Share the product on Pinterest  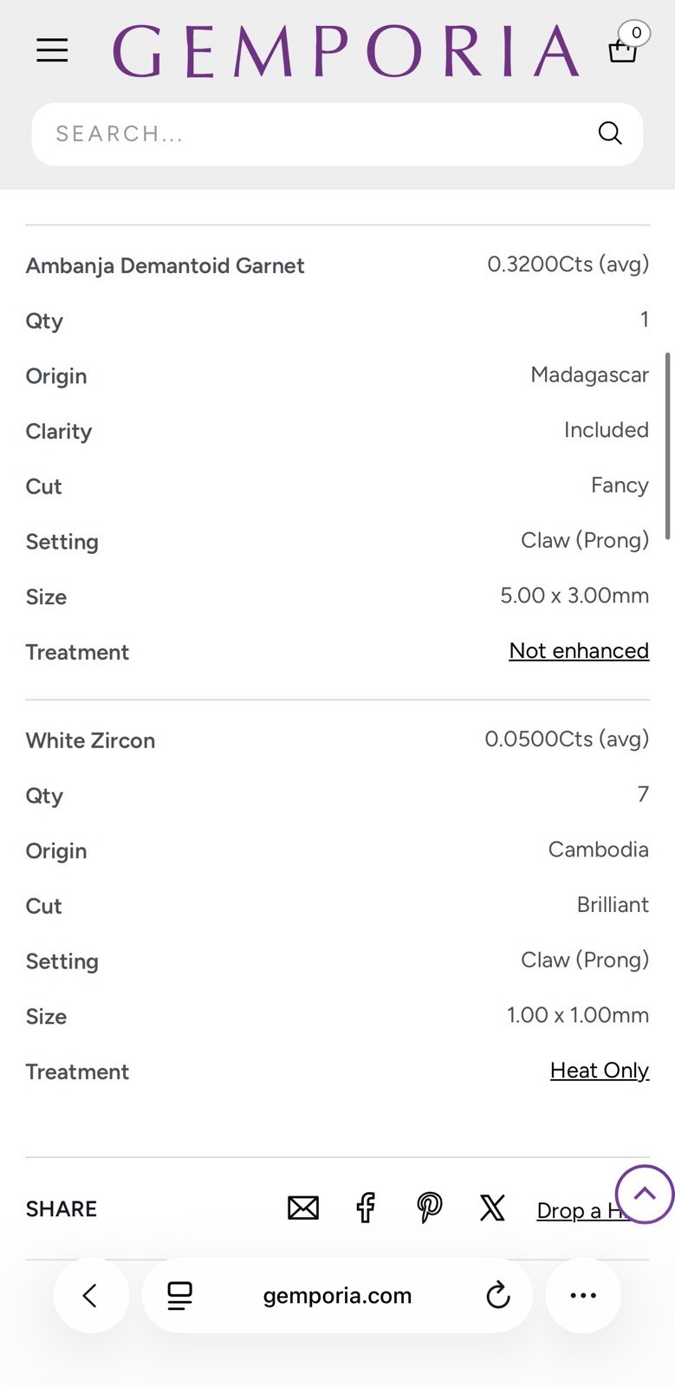pyautogui.click(x=430, y=1208)
